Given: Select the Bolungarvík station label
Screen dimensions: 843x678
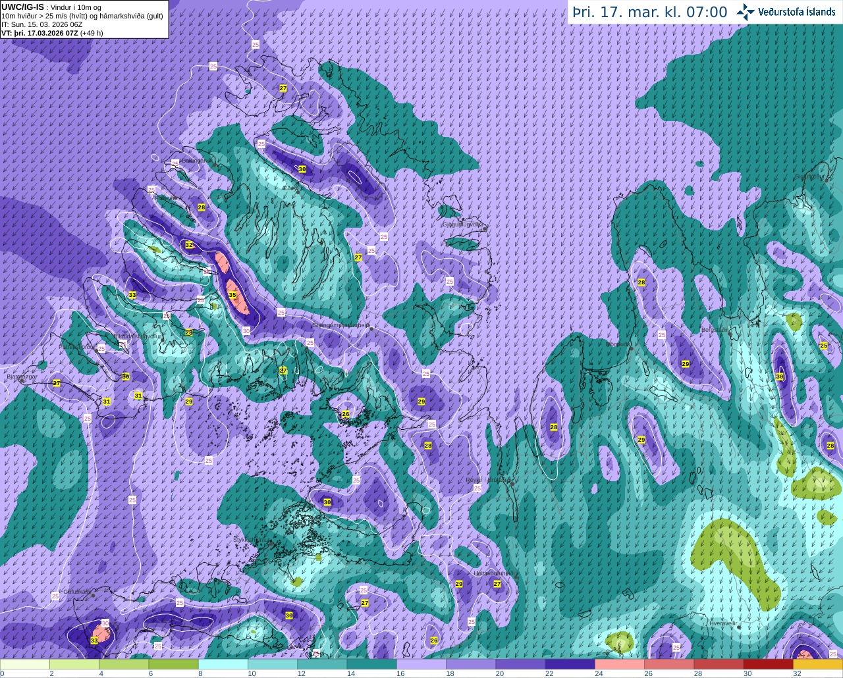Looking at the screenshot, I should 197,161.
